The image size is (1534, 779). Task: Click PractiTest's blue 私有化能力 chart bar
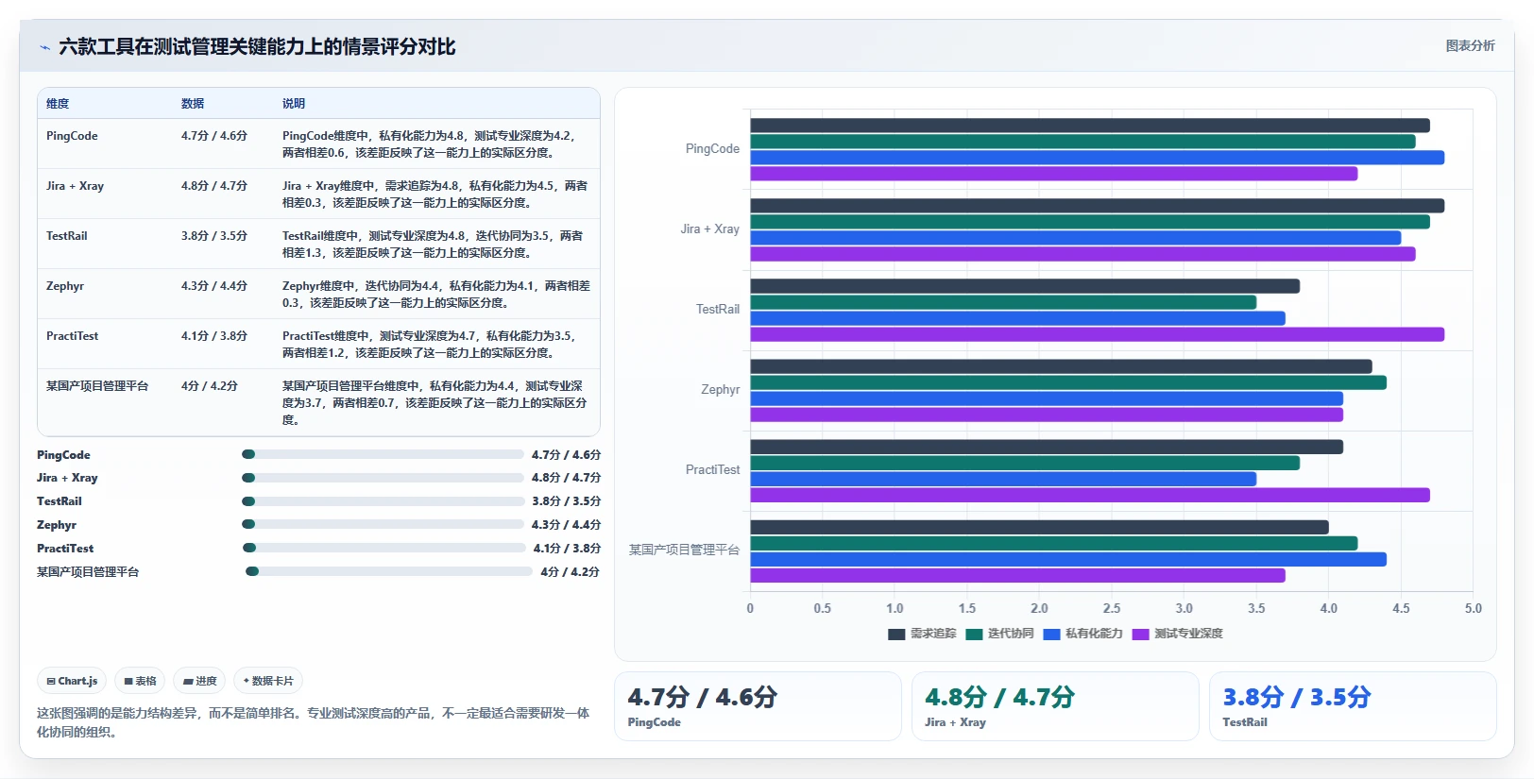coord(1003,479)
